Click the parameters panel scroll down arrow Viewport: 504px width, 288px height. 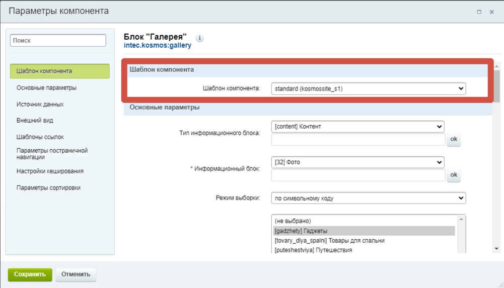click(496, 249)
